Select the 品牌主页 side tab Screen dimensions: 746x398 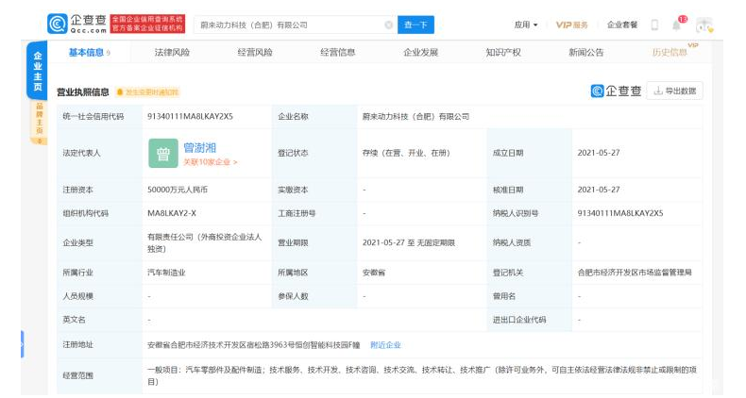tap(38, 123)
